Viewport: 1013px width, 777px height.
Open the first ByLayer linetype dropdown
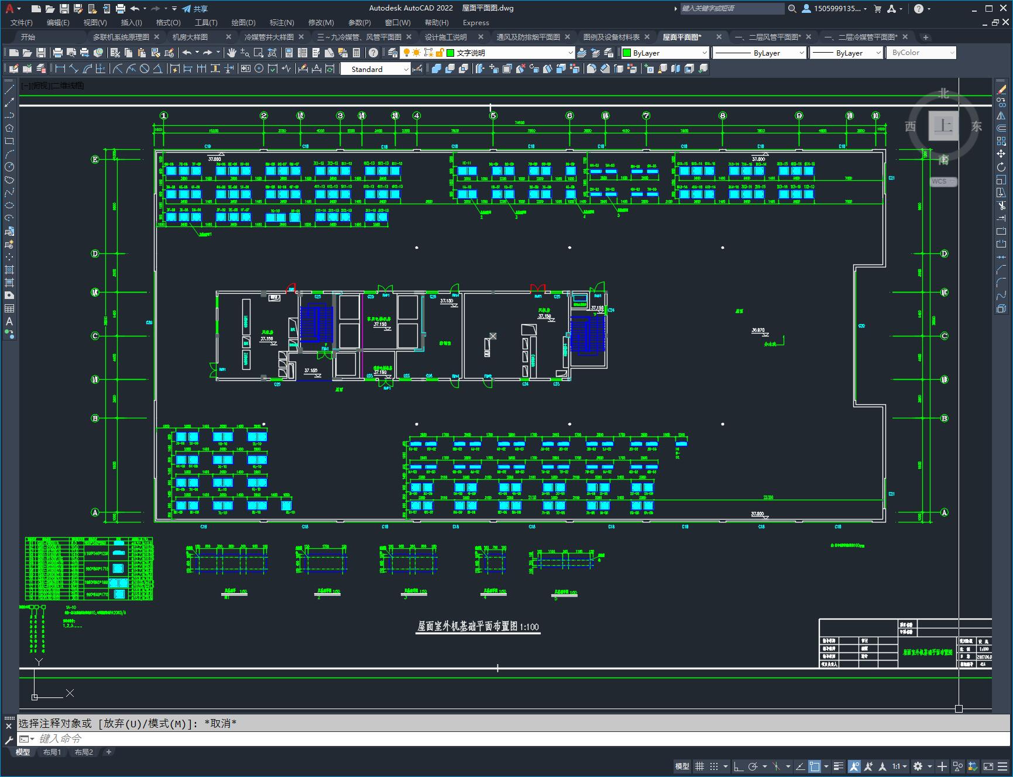coord(760,53)
